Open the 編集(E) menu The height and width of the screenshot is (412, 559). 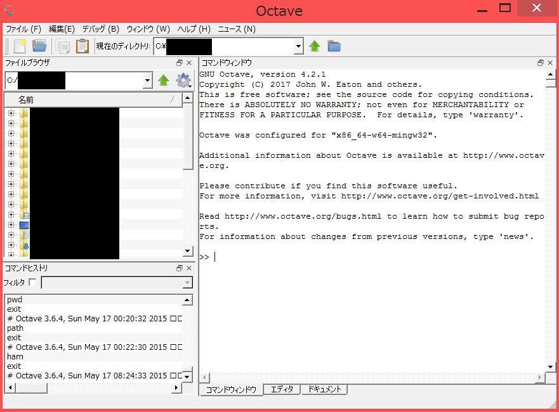62,29
